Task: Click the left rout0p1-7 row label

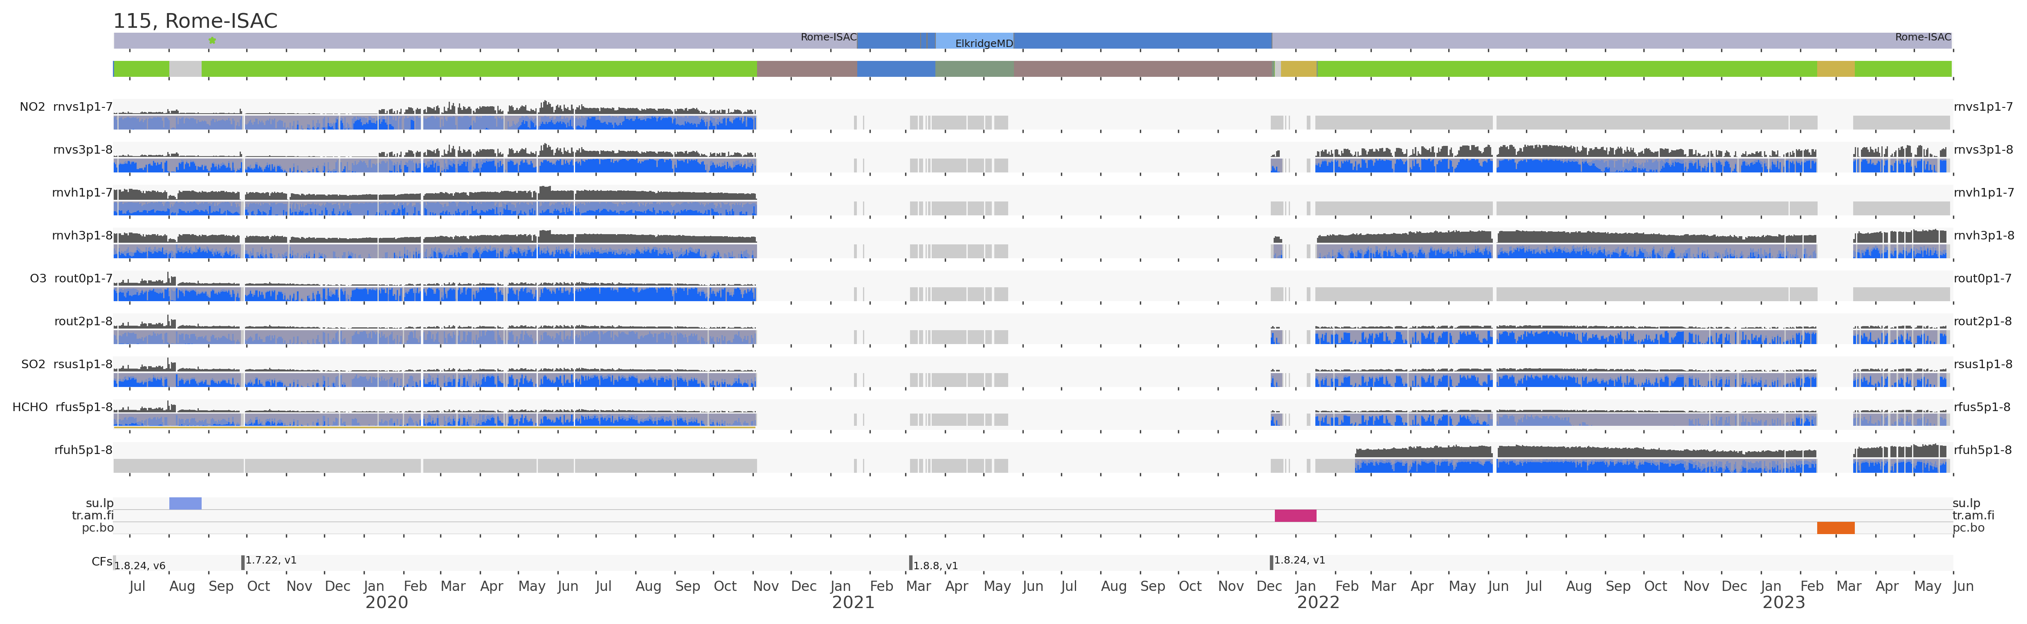Action: pos(83,278)
